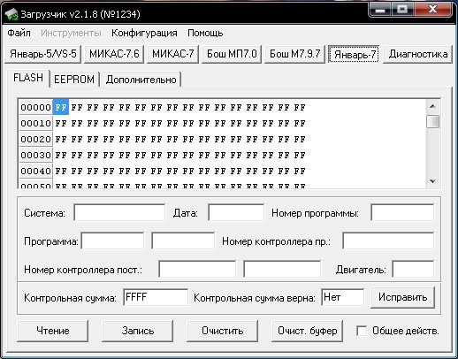Click the hex viewer scroll down arrow
Image resolution: width=458 pixels, height=359 pixels.
[x=432, y=181]
